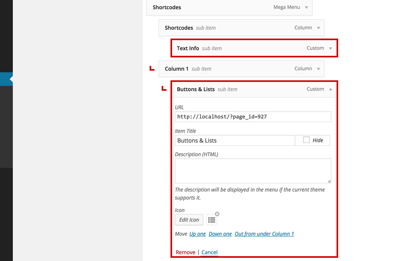Expand the Column 1 sub item
This screenshot has width=416, height=261.
[319, 69]
